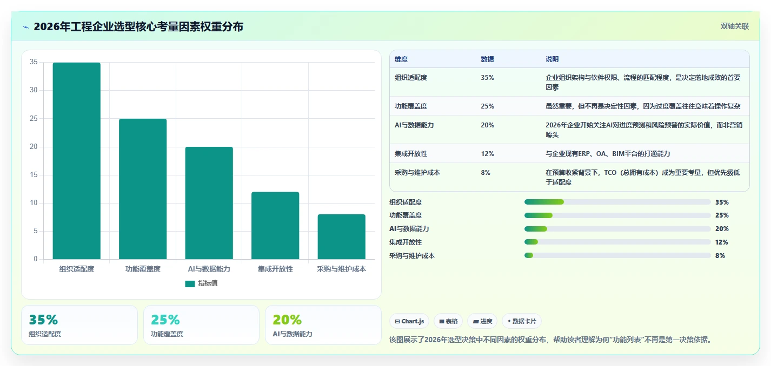Click the 维度 column header
The image size is (771, 366).
(401, 59)
